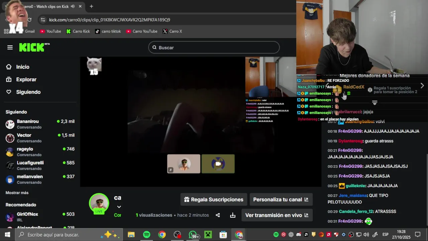Click the share clip icon

coord(218,215)
